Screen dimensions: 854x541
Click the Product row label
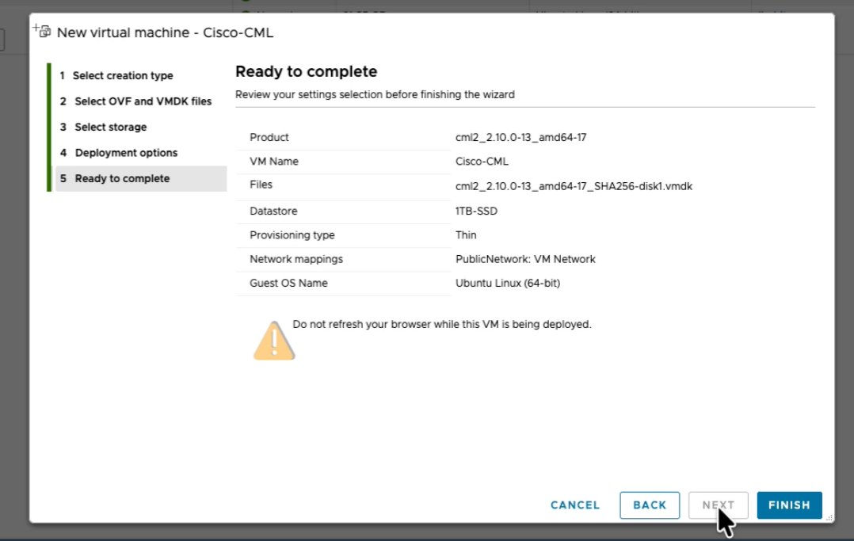point(269,137)
